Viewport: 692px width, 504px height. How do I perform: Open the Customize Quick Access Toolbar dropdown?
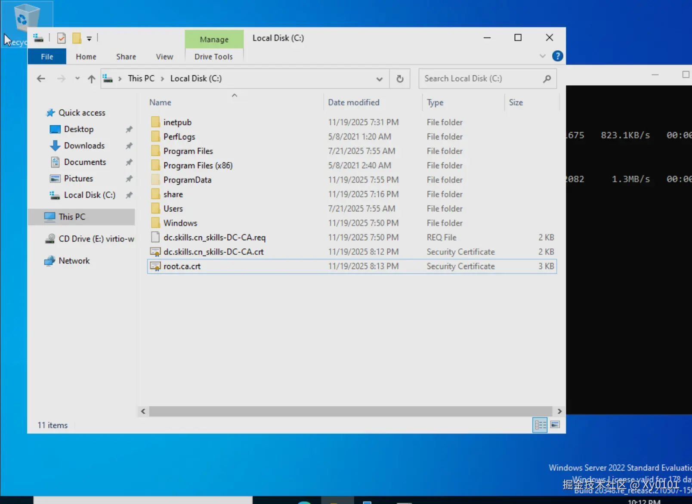[x=89, y=39]
